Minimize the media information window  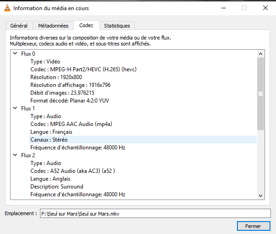point(224,8)
